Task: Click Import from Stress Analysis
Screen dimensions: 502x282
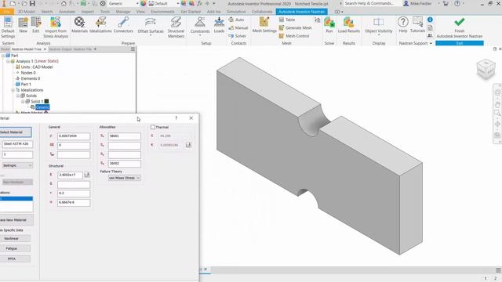Action: click(56, 27)
